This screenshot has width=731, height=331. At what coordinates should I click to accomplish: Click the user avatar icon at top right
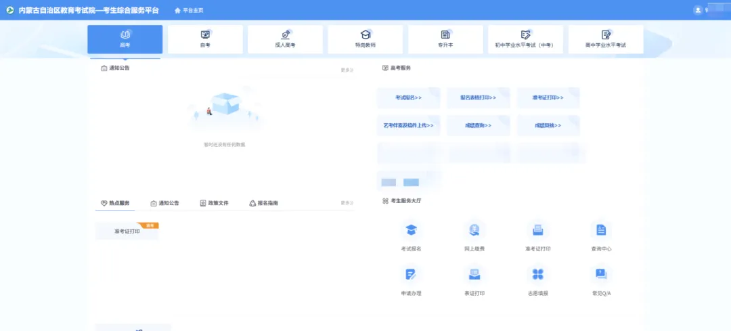698,10
